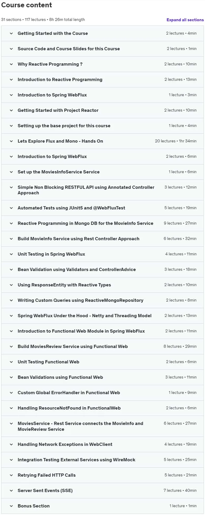Expand chevron next to Server Sent Events (SSE)
The image size is (205, 515).
click(x=11, y=491)
